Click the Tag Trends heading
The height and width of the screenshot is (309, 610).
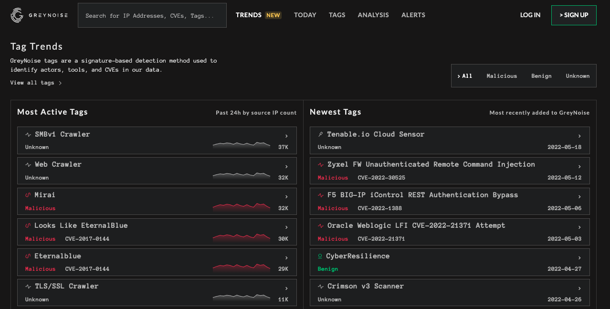(x=37, y=46)
